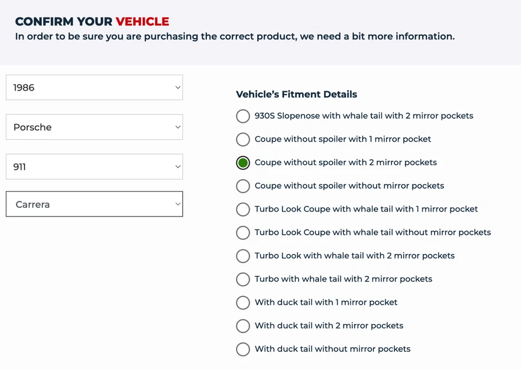Select 930S Slopenose with whale tail option
Viewport: 521px width, 370px height.
click(x=243, y=116)
